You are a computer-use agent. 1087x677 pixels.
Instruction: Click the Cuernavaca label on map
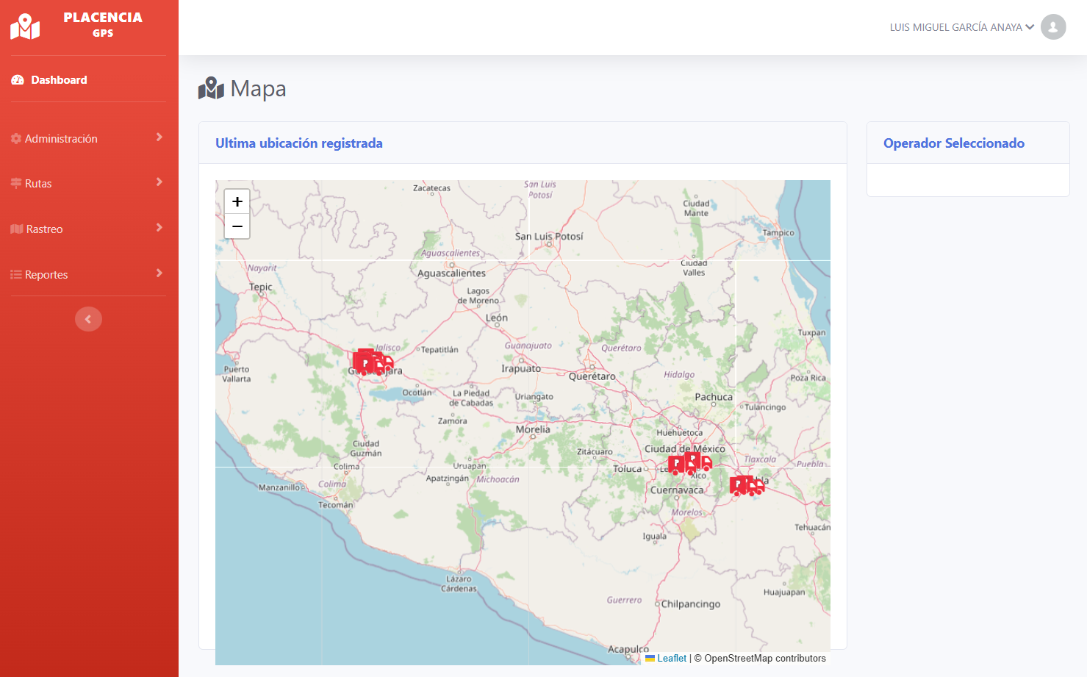tap(677, 490)
